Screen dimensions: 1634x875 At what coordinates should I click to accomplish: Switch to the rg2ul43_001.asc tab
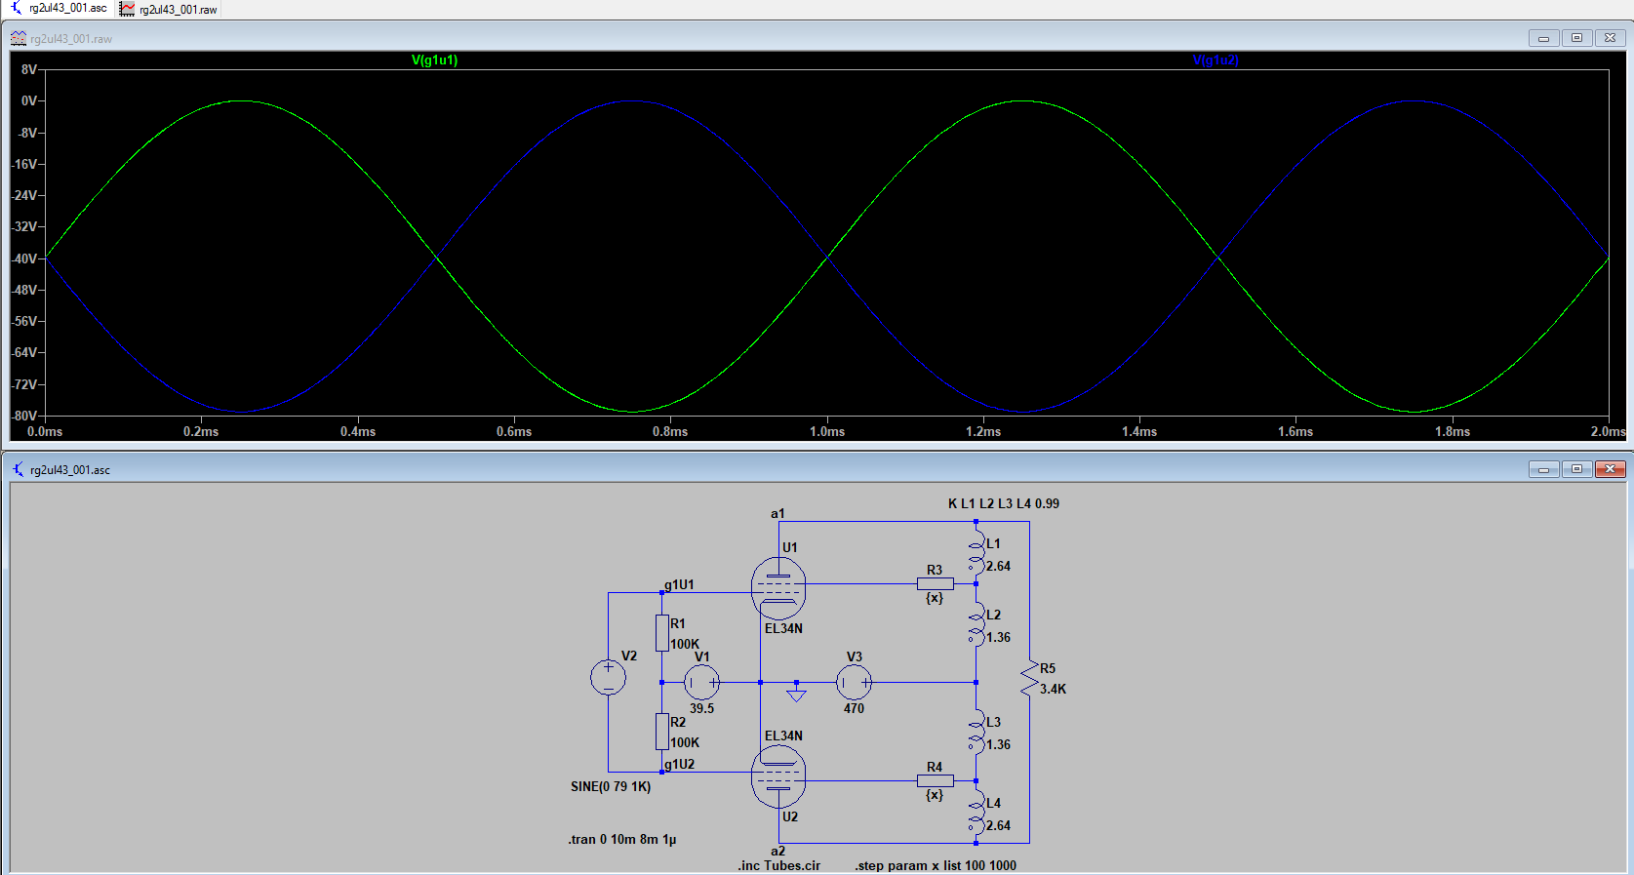coord(59,9)
